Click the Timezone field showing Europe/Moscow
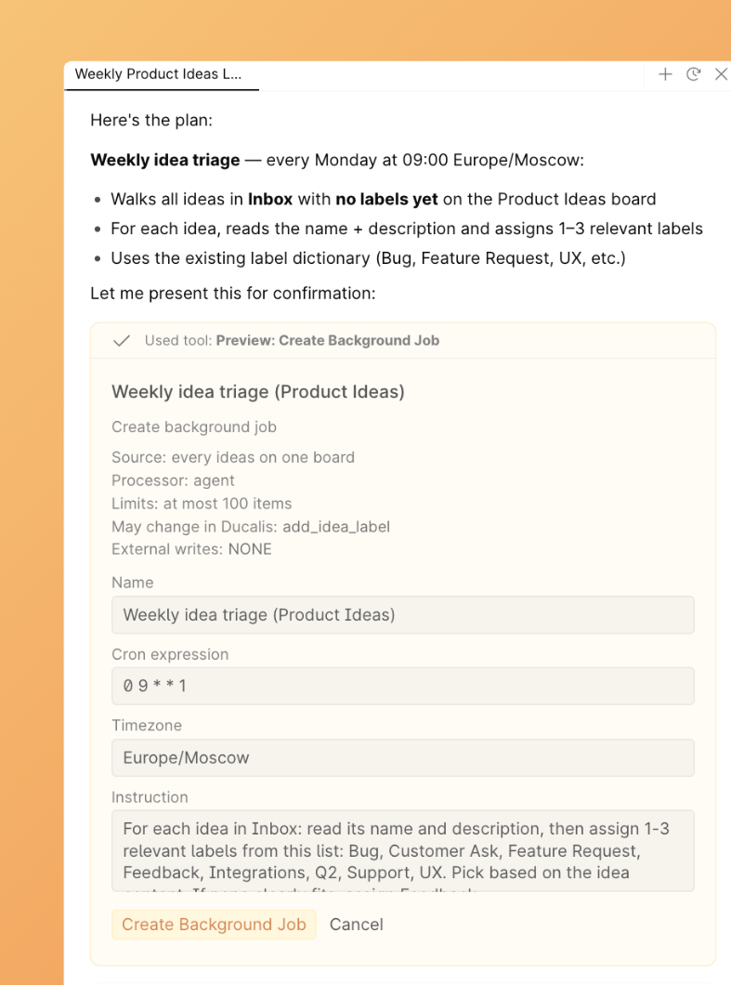Screen dimensions: 731x985 click(403, 757)
